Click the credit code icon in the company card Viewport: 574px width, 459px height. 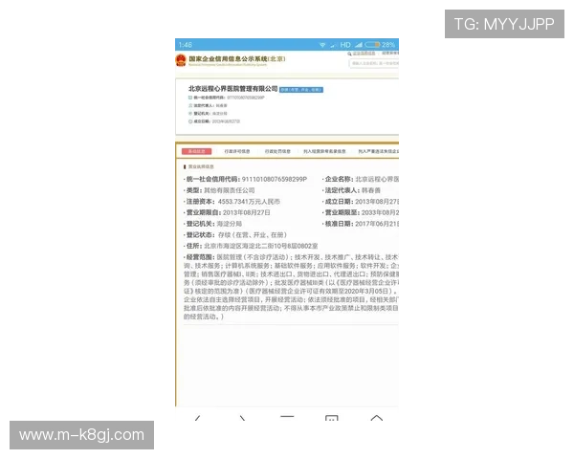[190, 98]
